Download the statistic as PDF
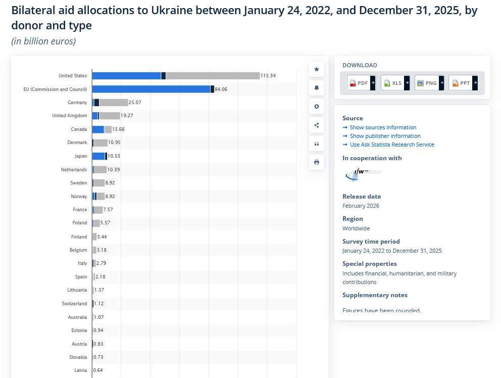 [359, 83]
